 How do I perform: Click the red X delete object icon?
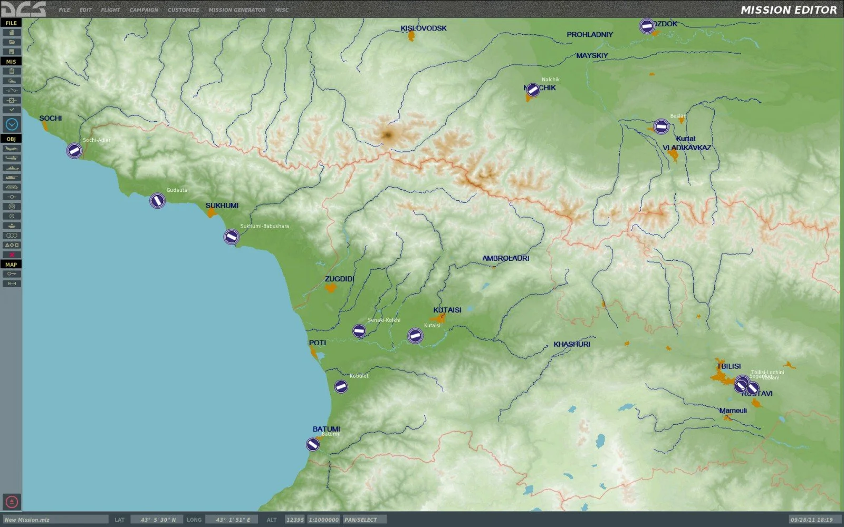tap(12, 255)
